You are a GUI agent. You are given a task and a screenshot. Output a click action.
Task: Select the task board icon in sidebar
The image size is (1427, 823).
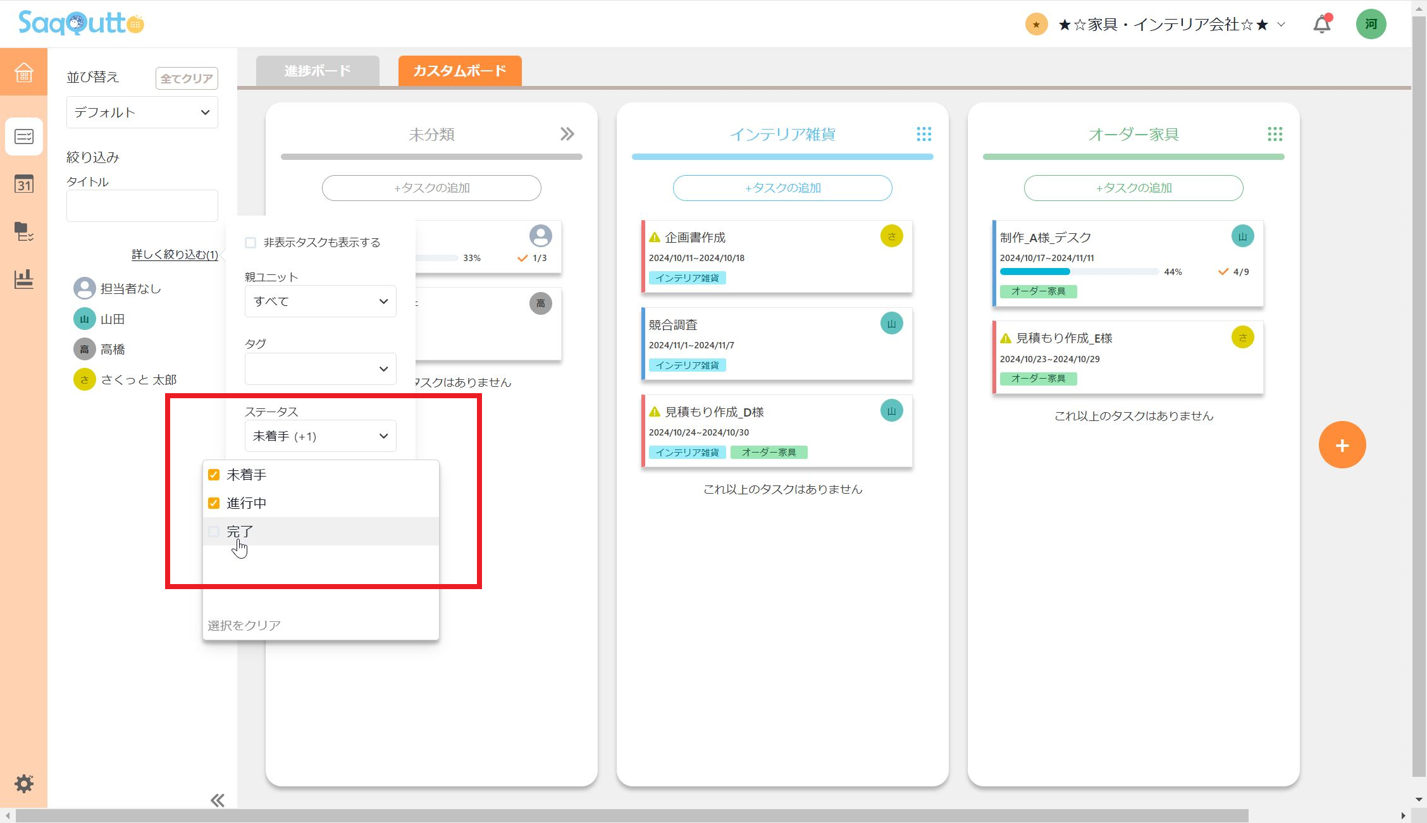(23, 137)
